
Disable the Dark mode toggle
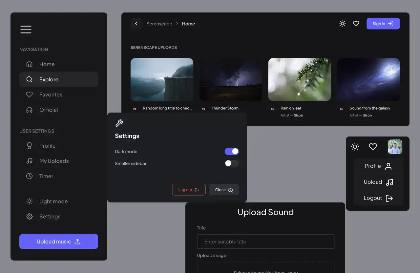pos(232,151)
